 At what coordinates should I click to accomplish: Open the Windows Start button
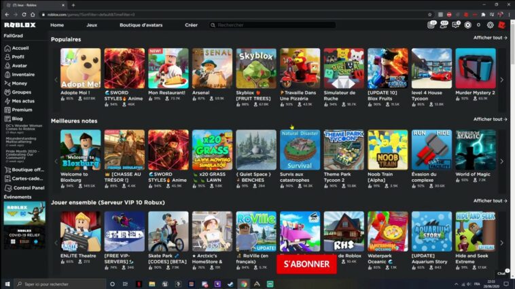pos(7,284)
